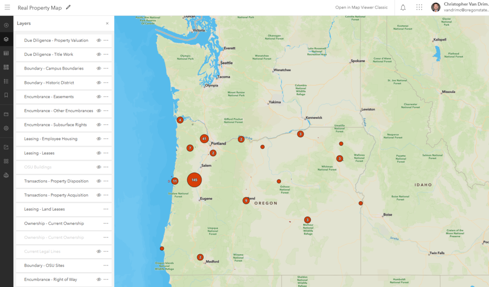Hide the Due Diligence - Property Valuation layer
The width and height of the screenshot is (489, 287).
point(99,41)
